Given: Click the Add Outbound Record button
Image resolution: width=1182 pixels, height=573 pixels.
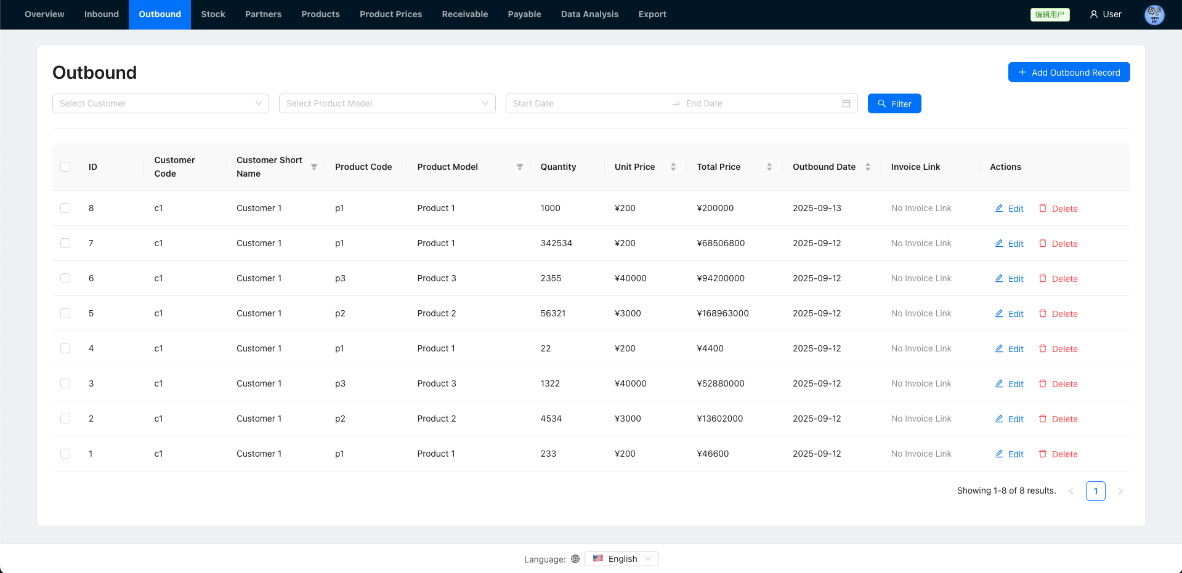Looking at the screenshot, I should click(x=1069, y=72).
